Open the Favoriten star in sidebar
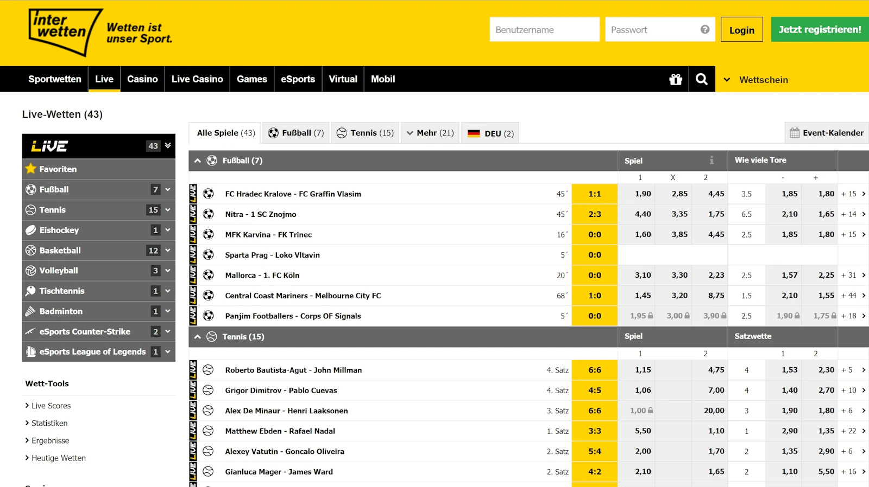Image resolution: width=869 pixels, height=487 pixels. [x=31, y=169]
